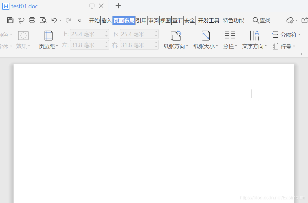Image resolution: width=308 pixels, height=203 pixels.
Task: Open the 文字方向 dropdown
Action: point(255,46)
